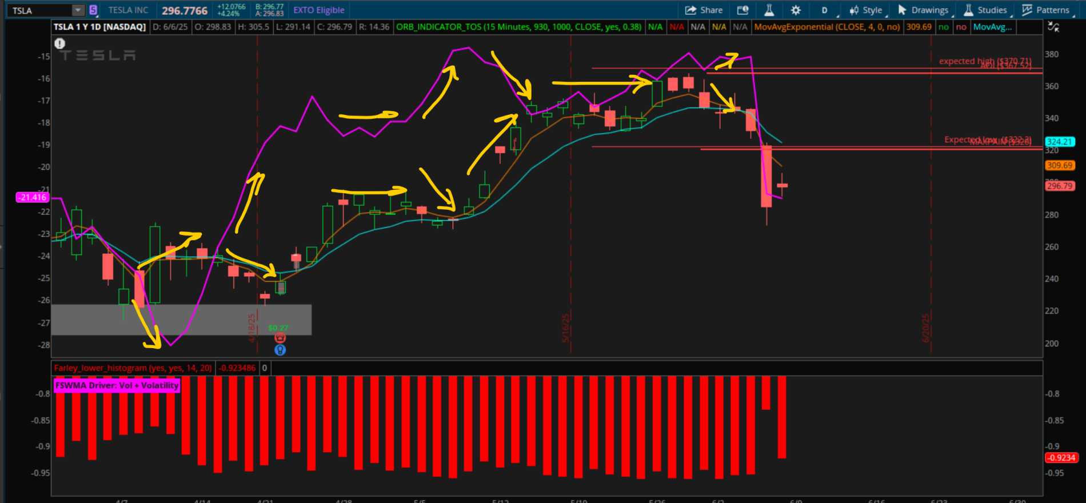Click the C: 296.79 close value
The image size is (1086, 503).
(x=335, y=27)
